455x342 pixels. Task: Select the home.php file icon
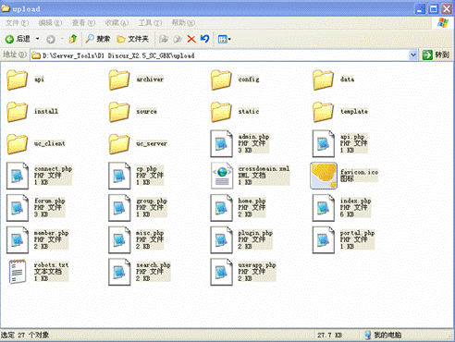pos(221,208)
